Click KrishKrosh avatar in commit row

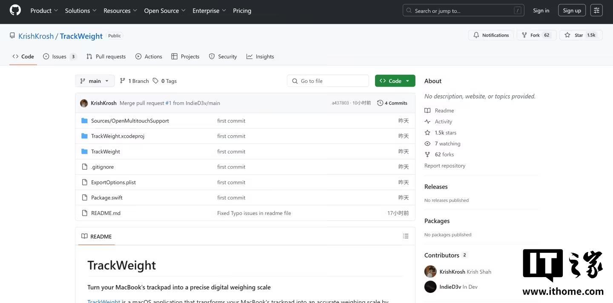[x=84, y=103]
